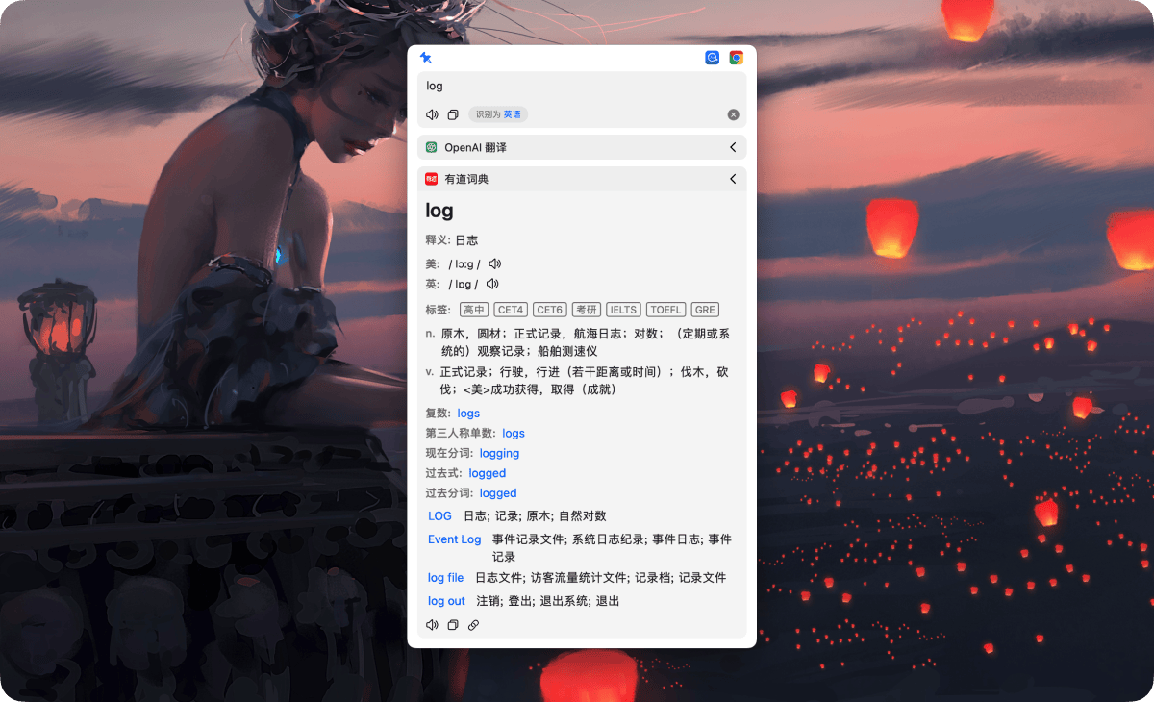Viewport: 1154px width, 702px height.
Task: Click the UK phonetic / lɒɡ / text
Action: coord(463,284)
